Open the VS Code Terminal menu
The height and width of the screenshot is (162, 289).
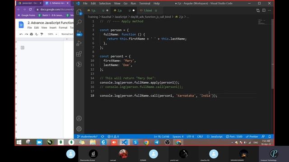(144, 3)
